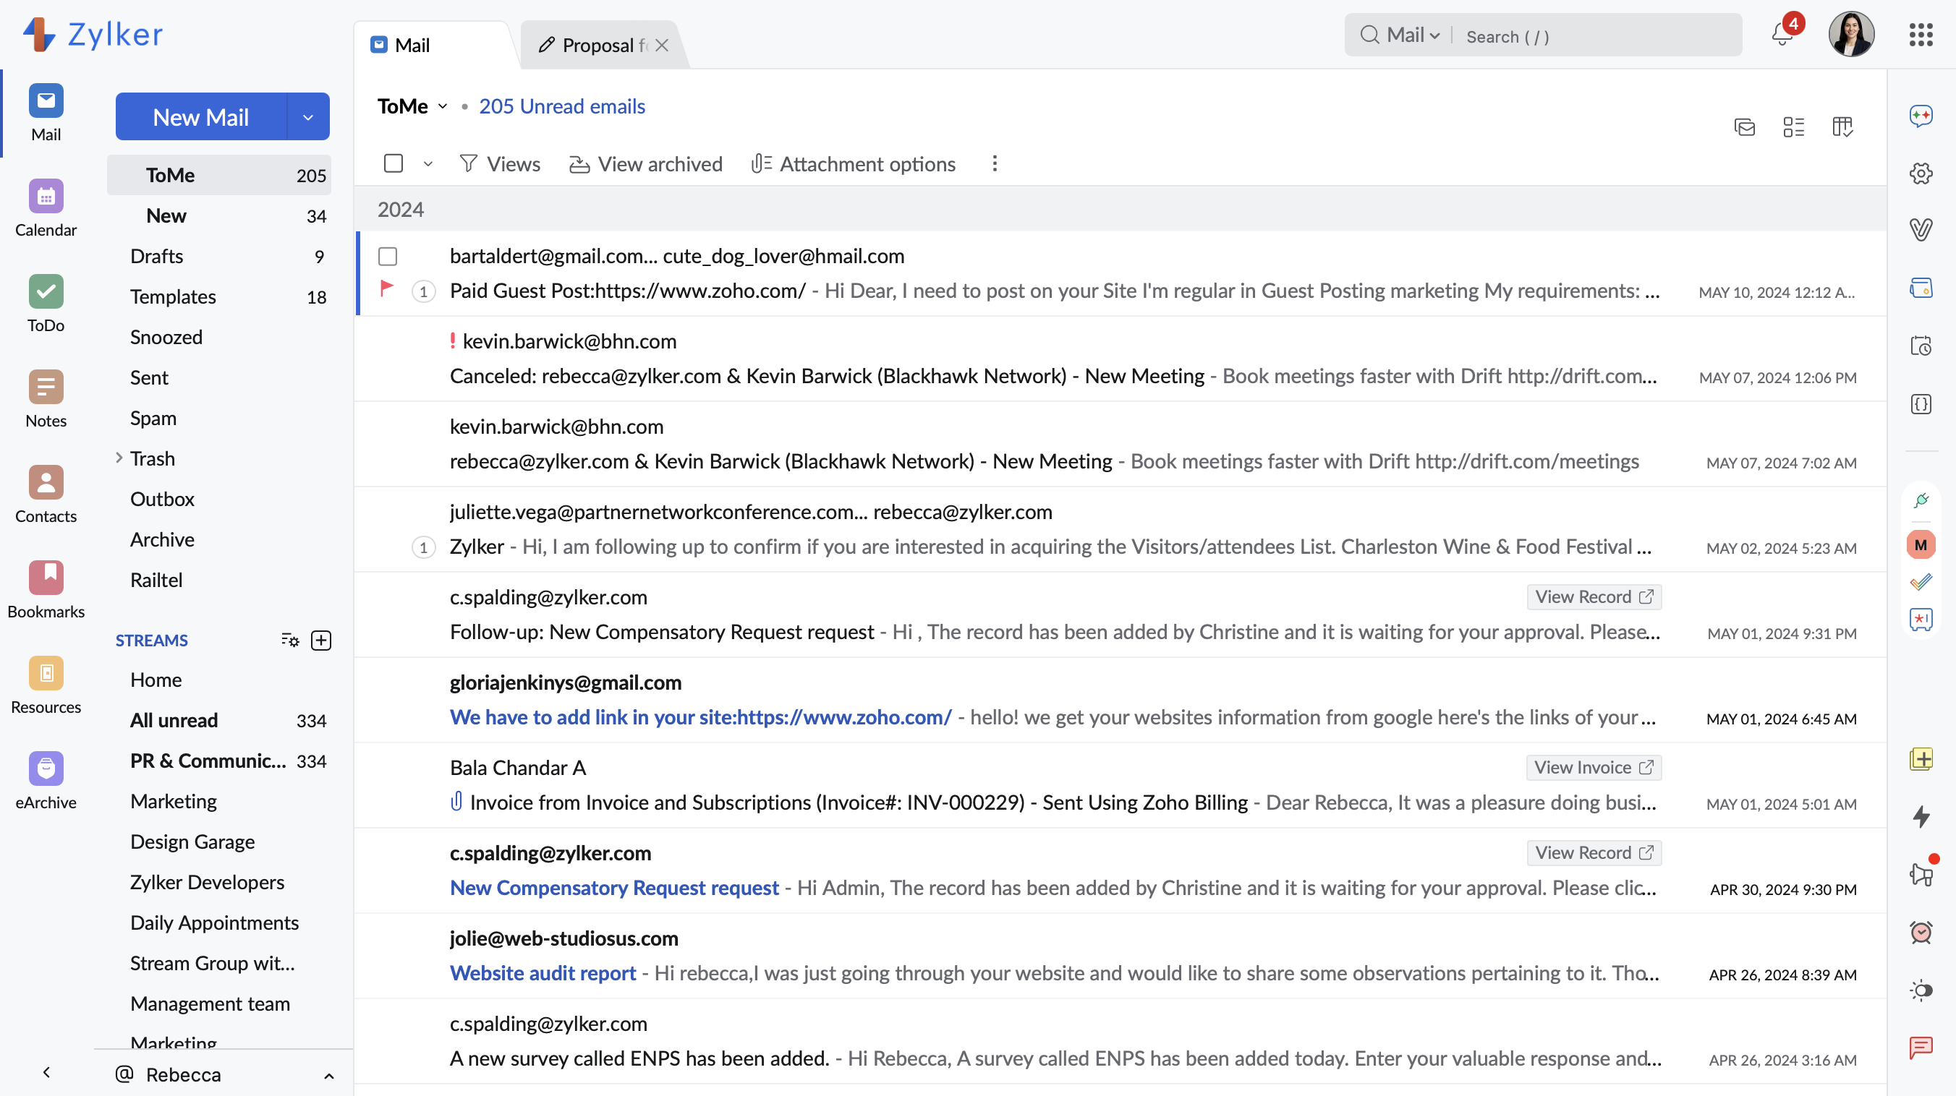Click View archived button
This screenshot has height=1096, width=1956.
pos(645,164)
